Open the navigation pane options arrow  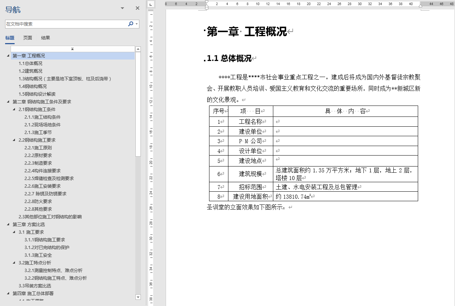pos(122,8)
